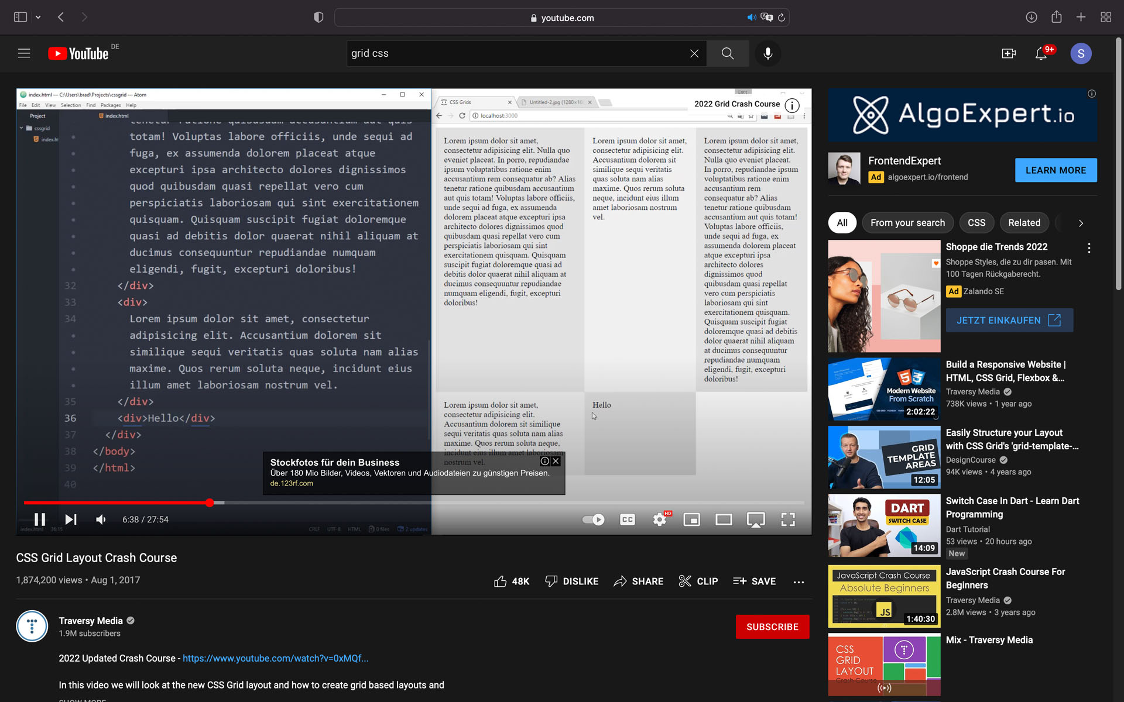1124x702 pixels.
Task: Select the All filter chip
Action: 842,222
